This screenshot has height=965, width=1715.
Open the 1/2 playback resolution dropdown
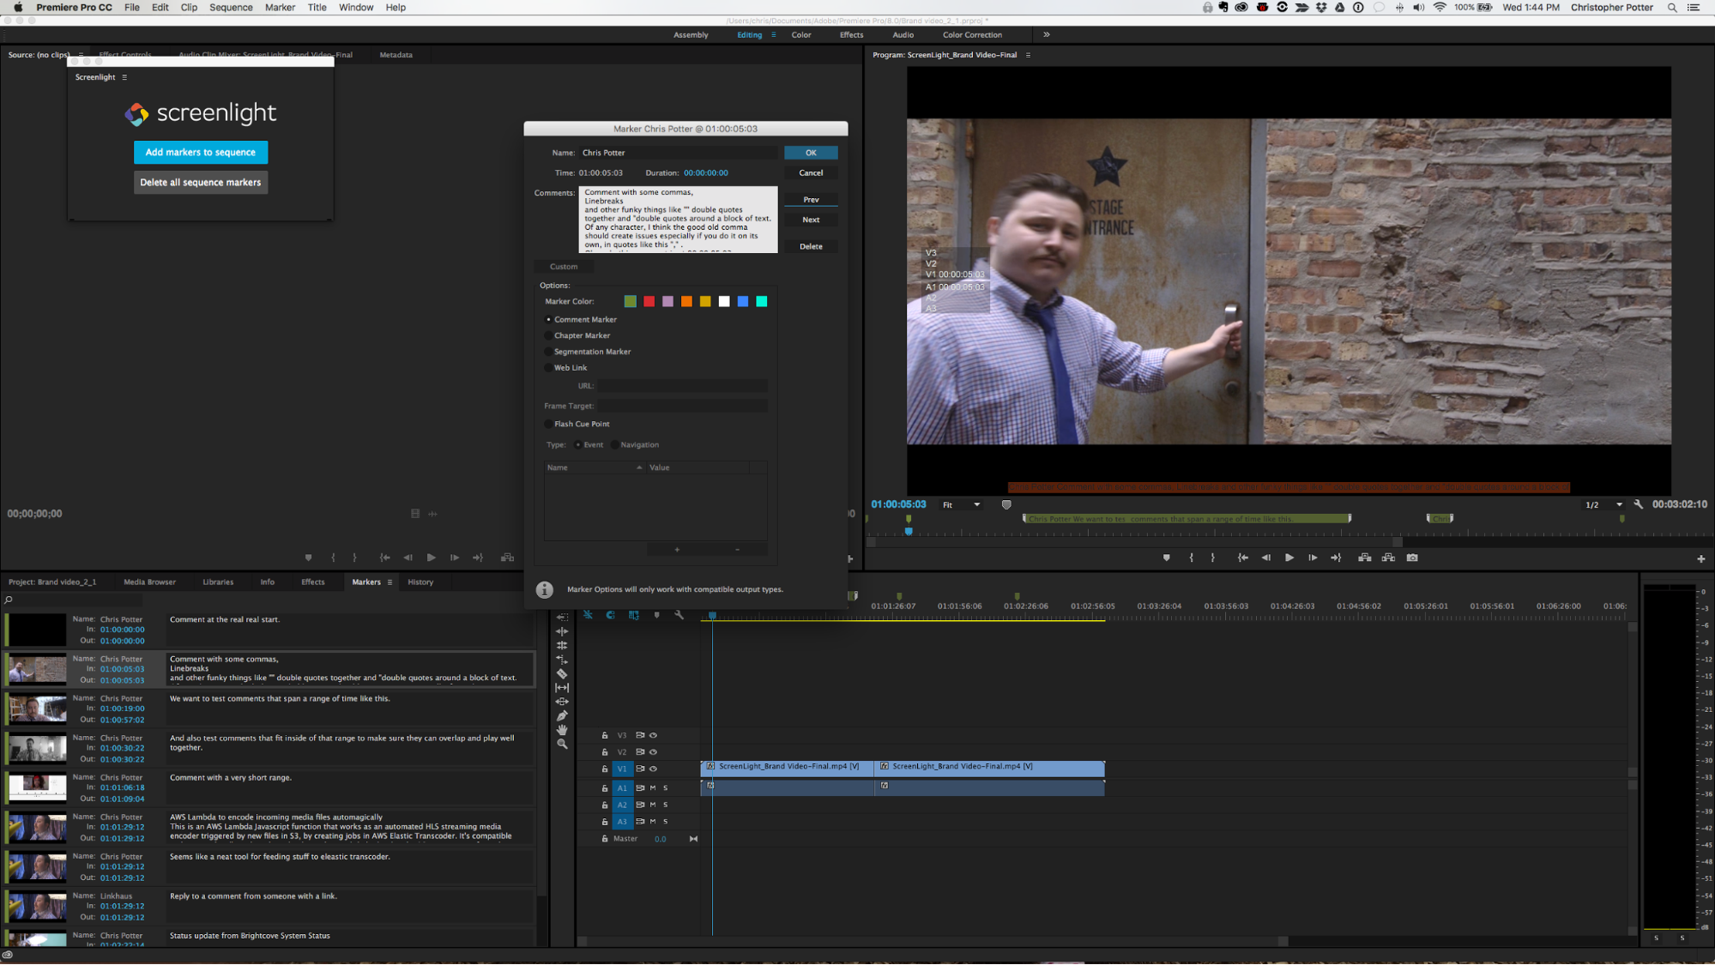coord(1603,504)
